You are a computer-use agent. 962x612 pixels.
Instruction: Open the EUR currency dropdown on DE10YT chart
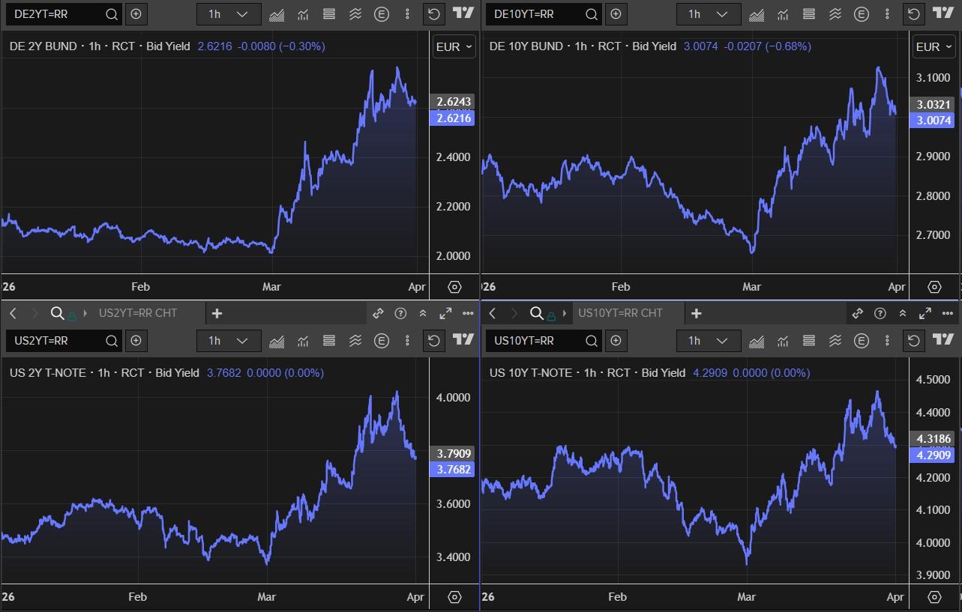point(933,46)
